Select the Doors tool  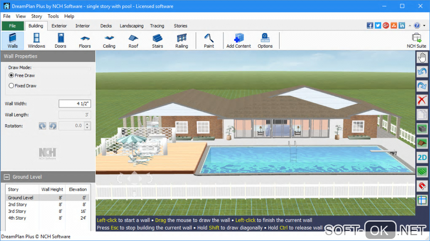(60, 40)
